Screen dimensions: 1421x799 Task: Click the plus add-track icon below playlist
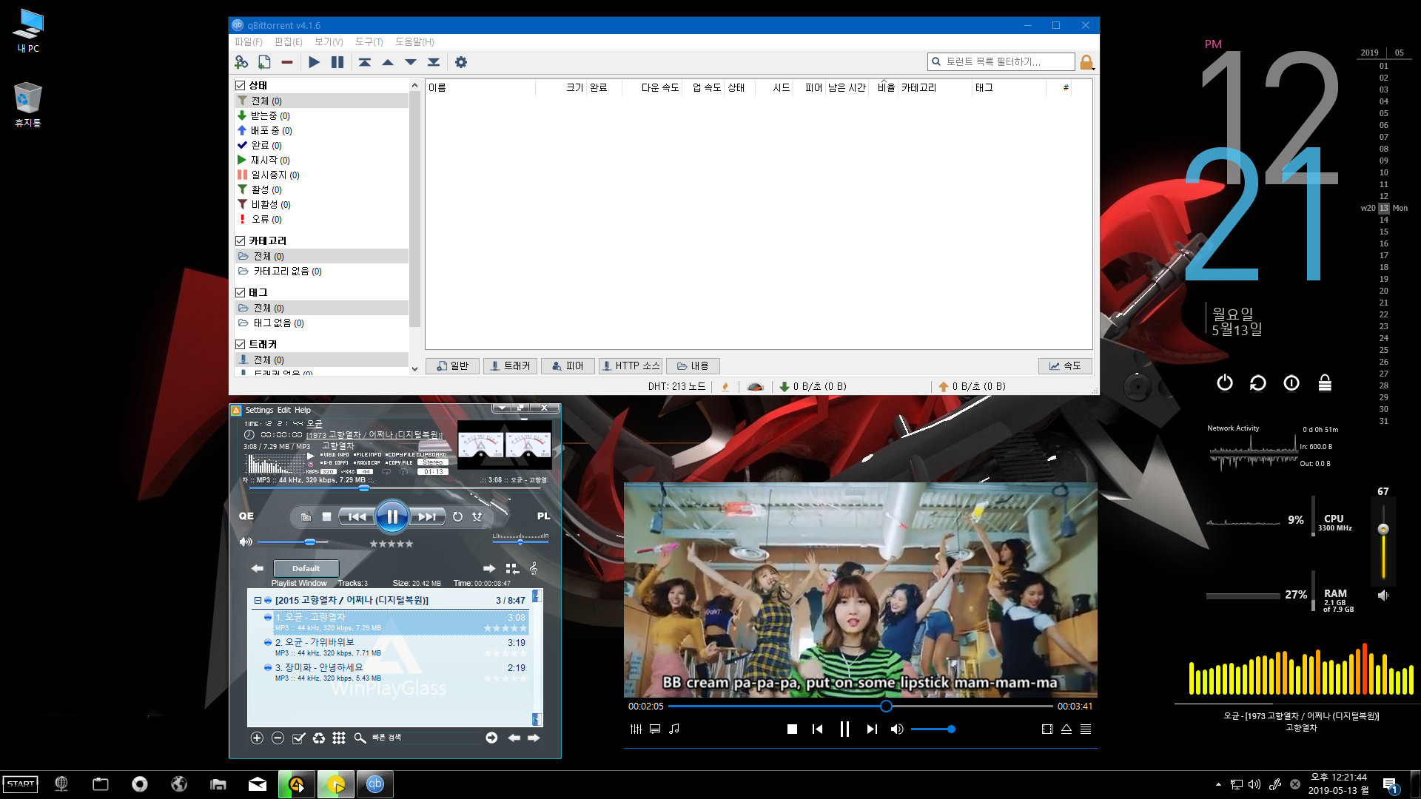click(257, 738)
